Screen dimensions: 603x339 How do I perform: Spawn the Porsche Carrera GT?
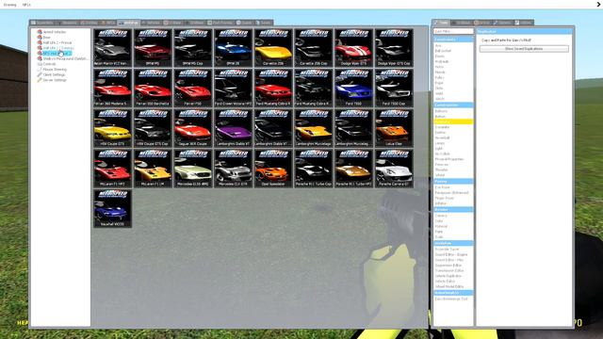[x=394, y=169]
